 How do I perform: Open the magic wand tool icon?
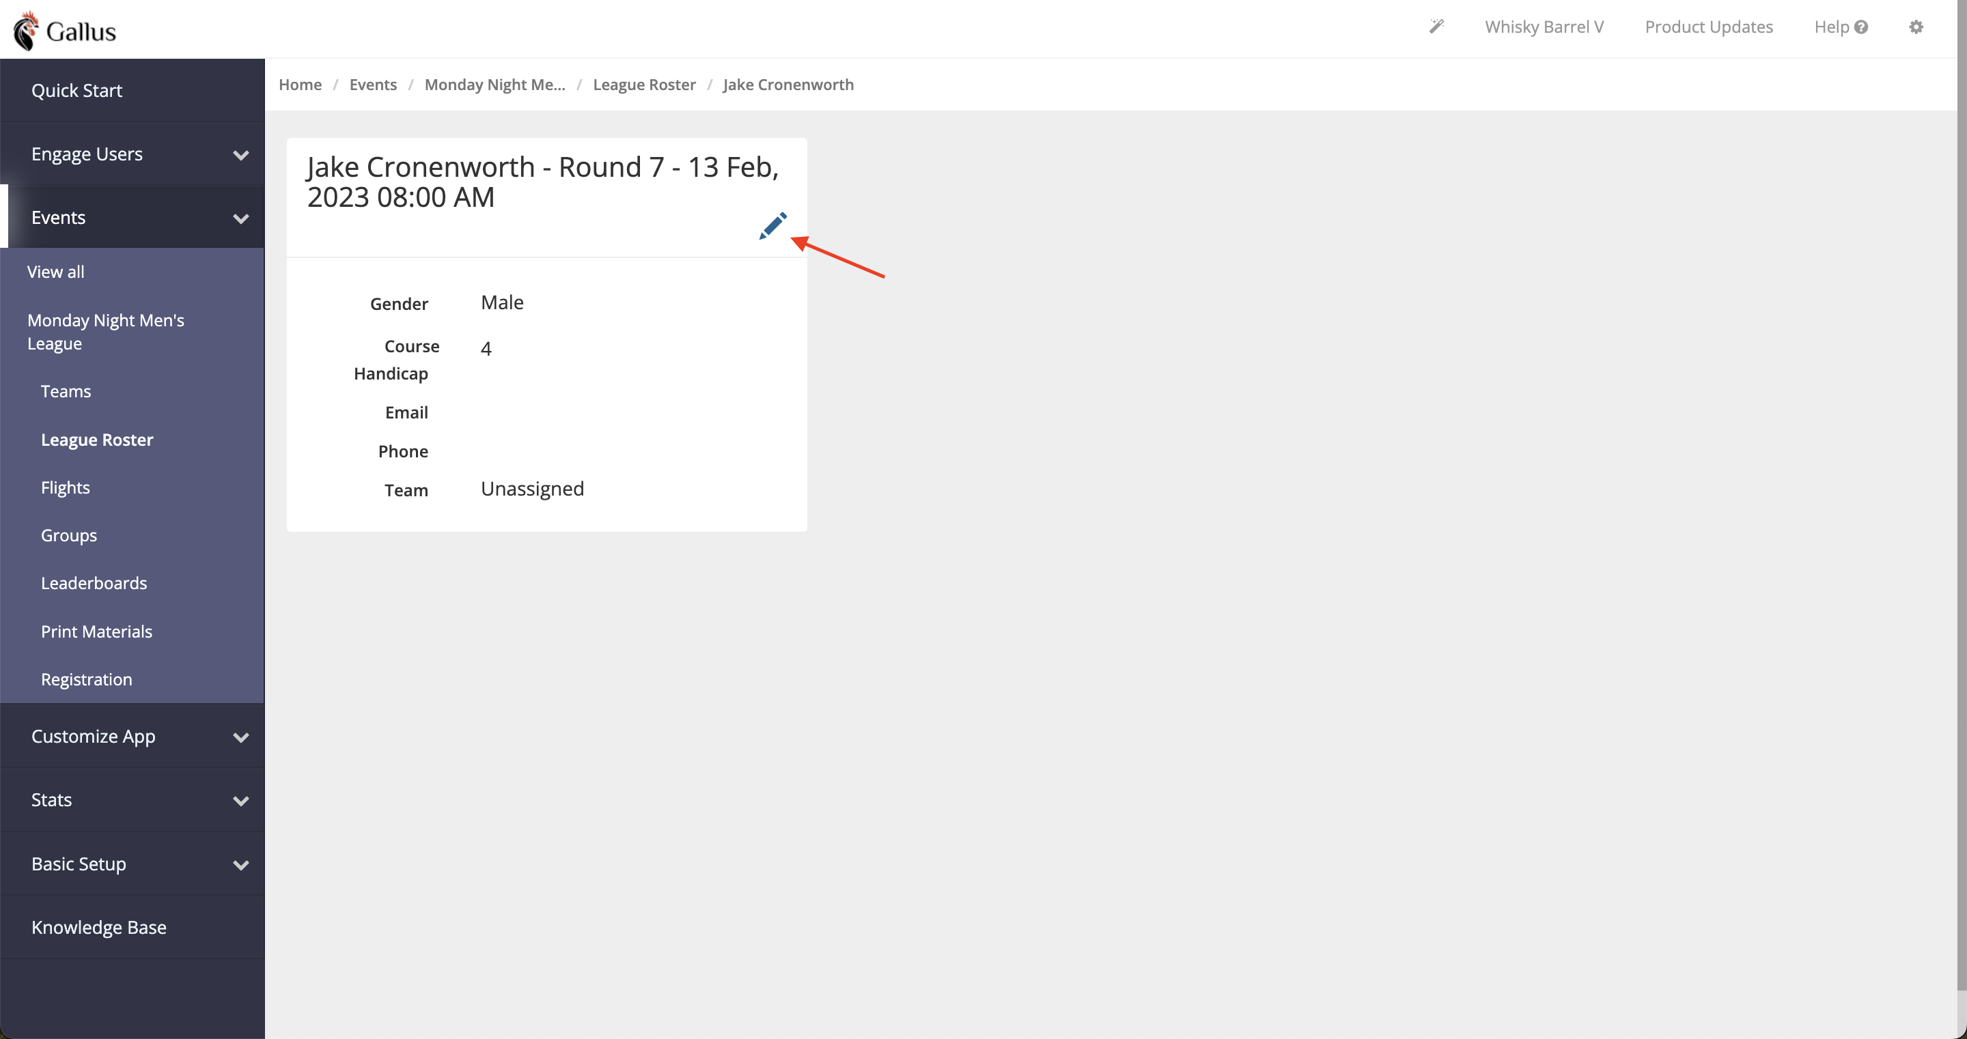point(1436,27)
